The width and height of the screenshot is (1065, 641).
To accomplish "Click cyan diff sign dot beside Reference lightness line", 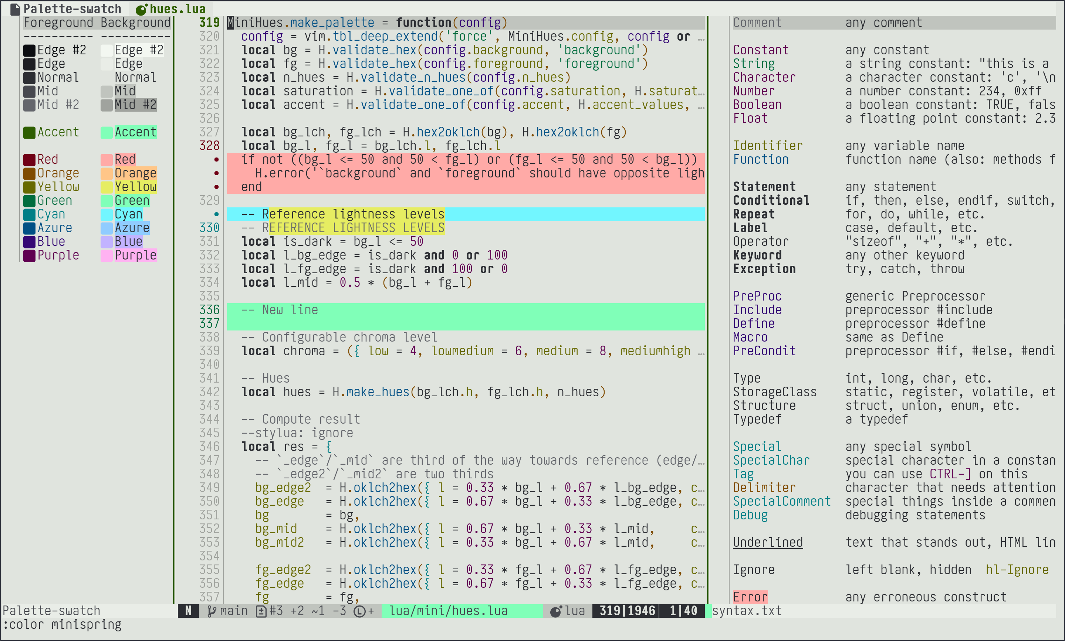I will pyautogui.click(x=216, y=214).
